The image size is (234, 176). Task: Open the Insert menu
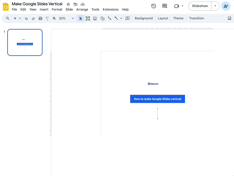[44, 9]
